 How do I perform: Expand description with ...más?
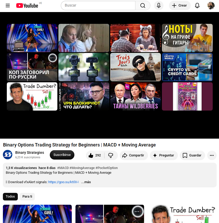coord(86,182)
